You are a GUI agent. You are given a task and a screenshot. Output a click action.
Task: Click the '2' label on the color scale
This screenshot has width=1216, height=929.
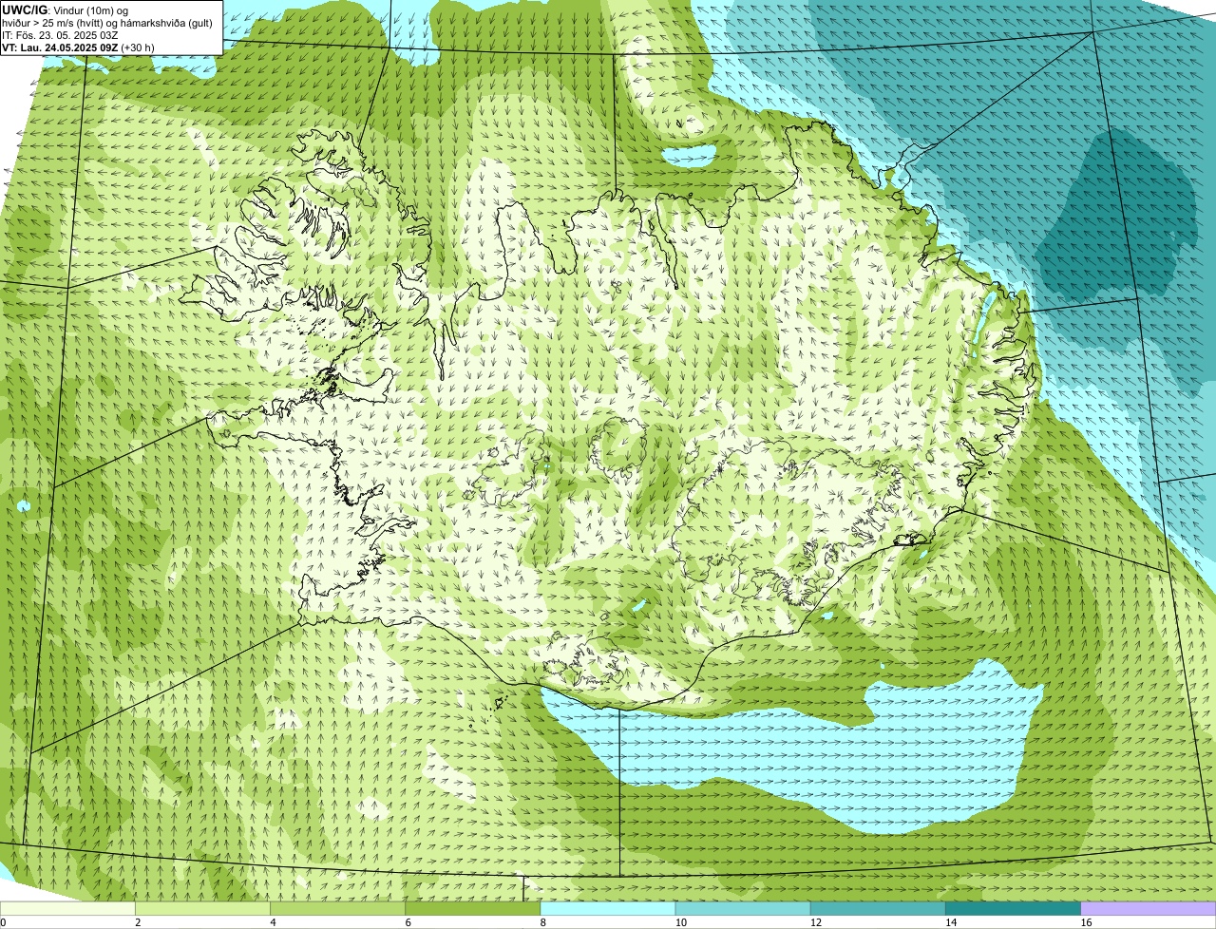[x=138, y=922]
